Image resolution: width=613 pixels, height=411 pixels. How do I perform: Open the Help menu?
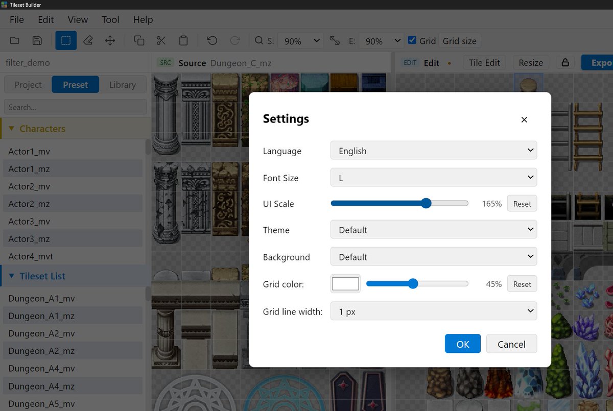pyautogui.click(x=143, y=19)
